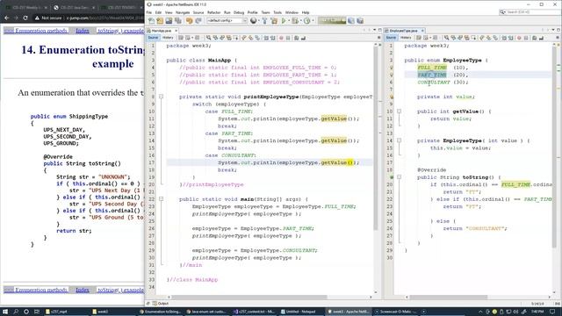The height and width of the screenshot is (316, 562).
Task: Click the Clean and Build Project icon
Action: click(274, 21)
